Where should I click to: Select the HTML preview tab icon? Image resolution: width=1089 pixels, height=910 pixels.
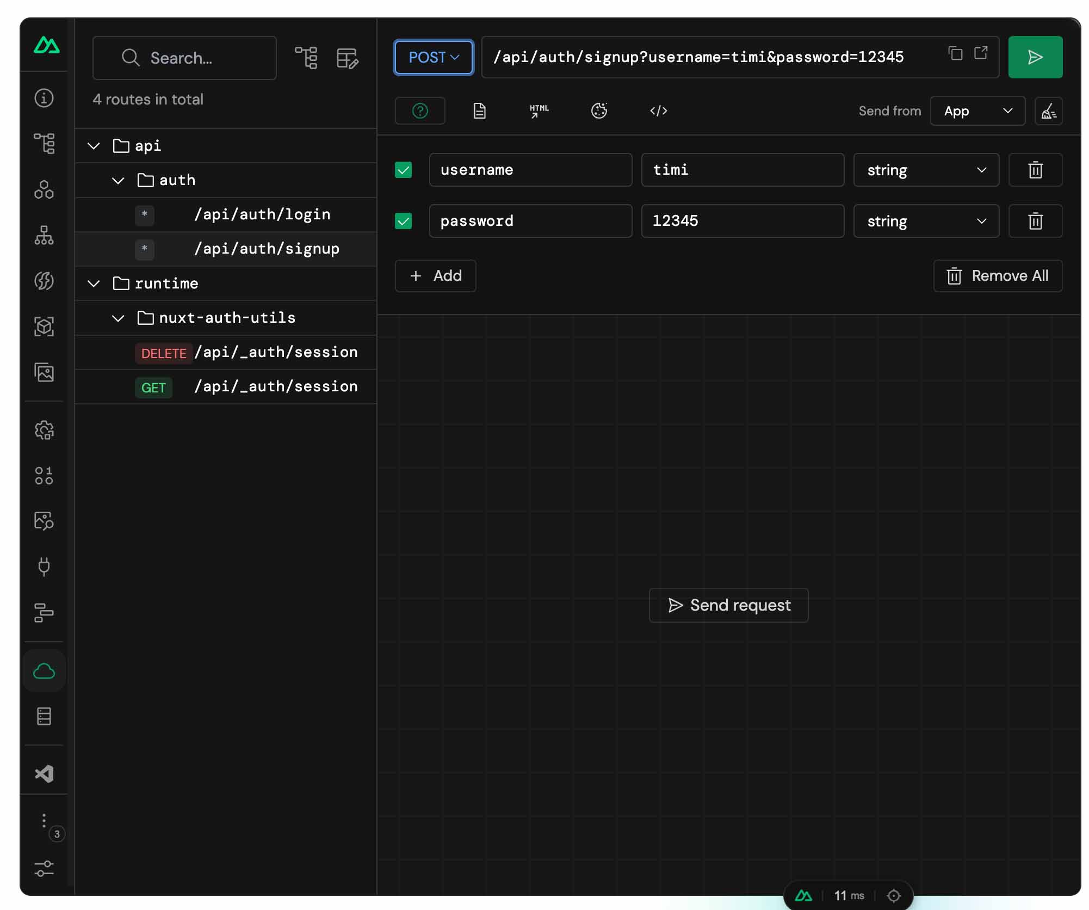click(539, 110)
